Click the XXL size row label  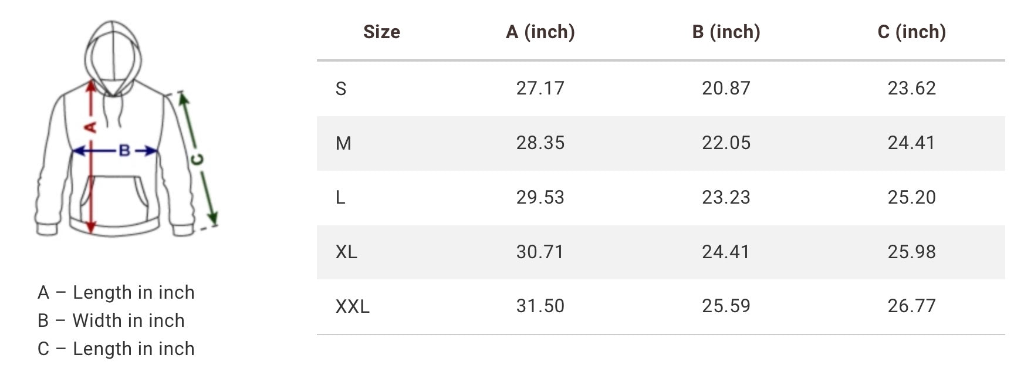(353, 306)
